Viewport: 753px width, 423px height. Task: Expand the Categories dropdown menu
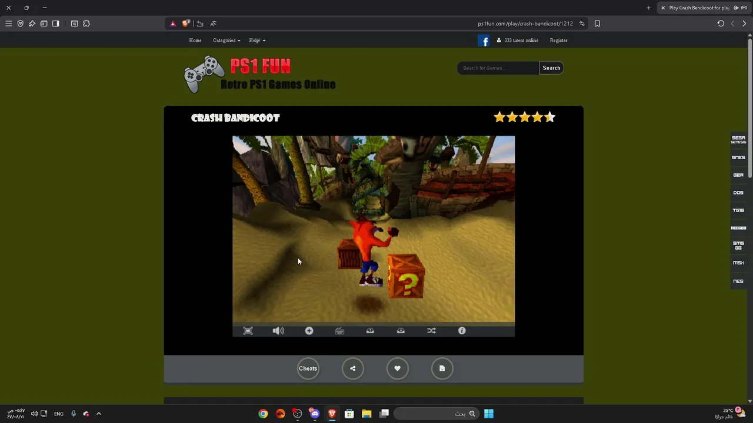click(226, 41)
